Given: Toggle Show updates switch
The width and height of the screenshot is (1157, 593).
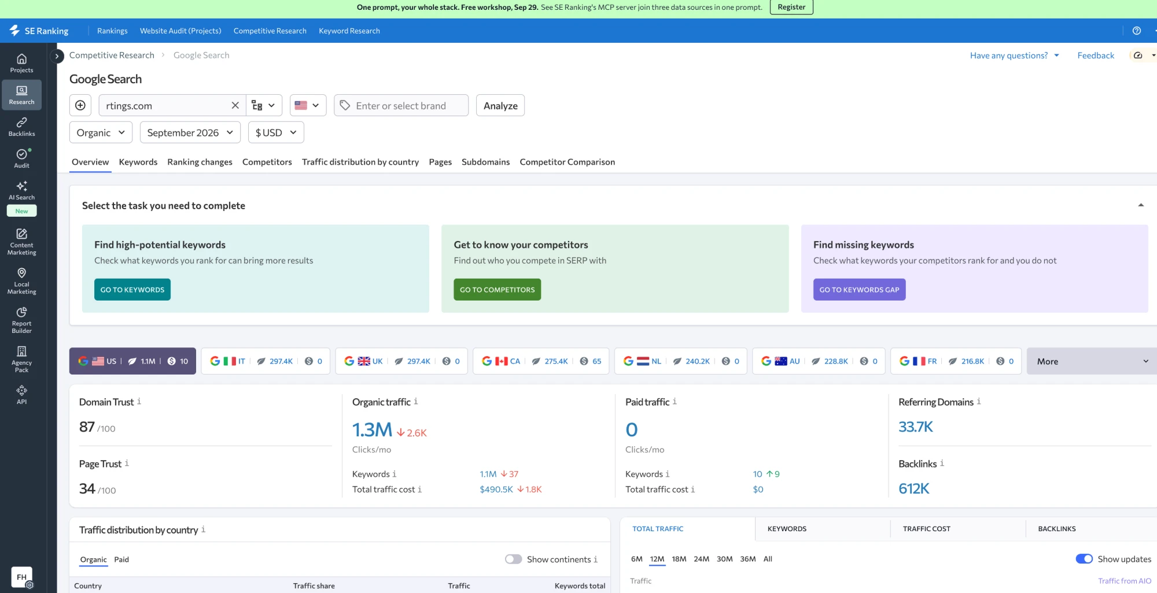Looking at the screenshot, I should tap(1084, 559).
